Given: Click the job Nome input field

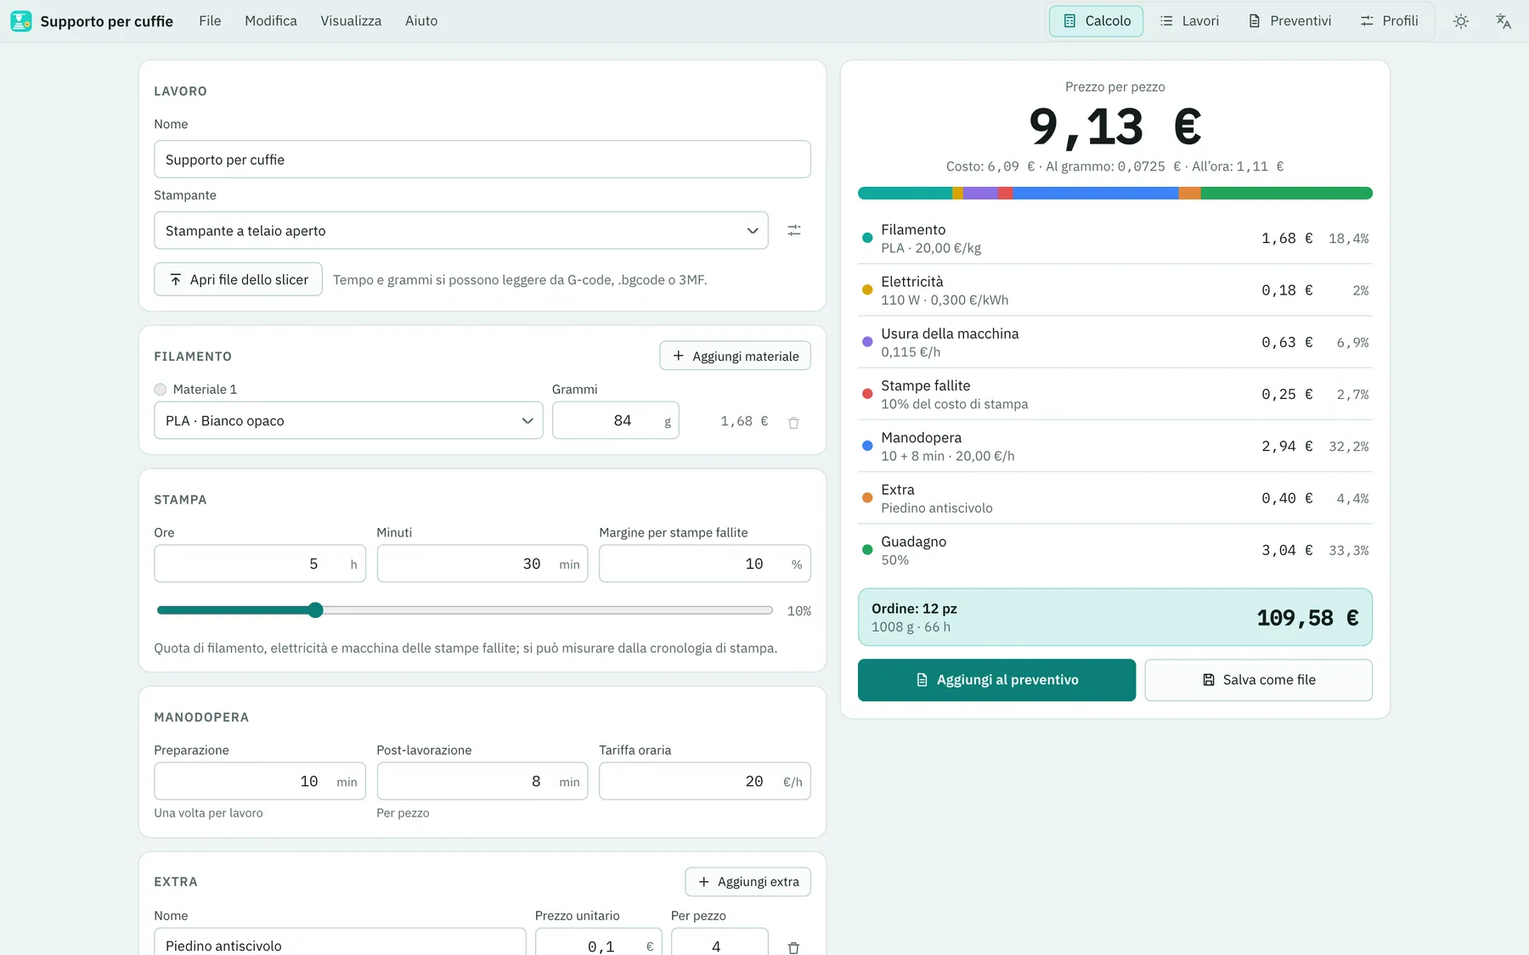Looking at the screenshot, I should 482,160.
